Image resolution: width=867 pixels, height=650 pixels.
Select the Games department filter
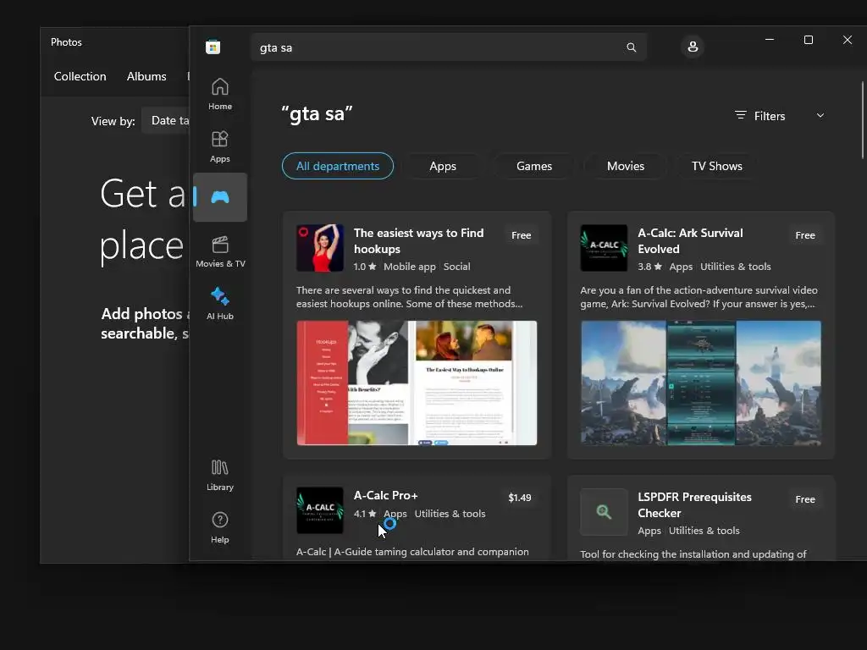(534, 166)
